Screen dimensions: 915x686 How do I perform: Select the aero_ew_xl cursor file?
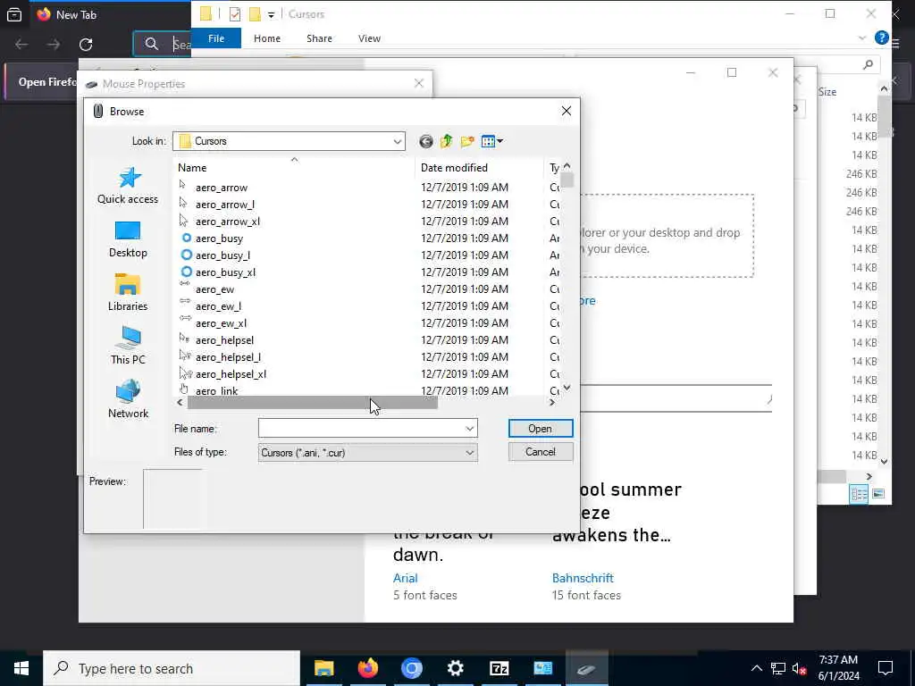(x=221, y=323)
